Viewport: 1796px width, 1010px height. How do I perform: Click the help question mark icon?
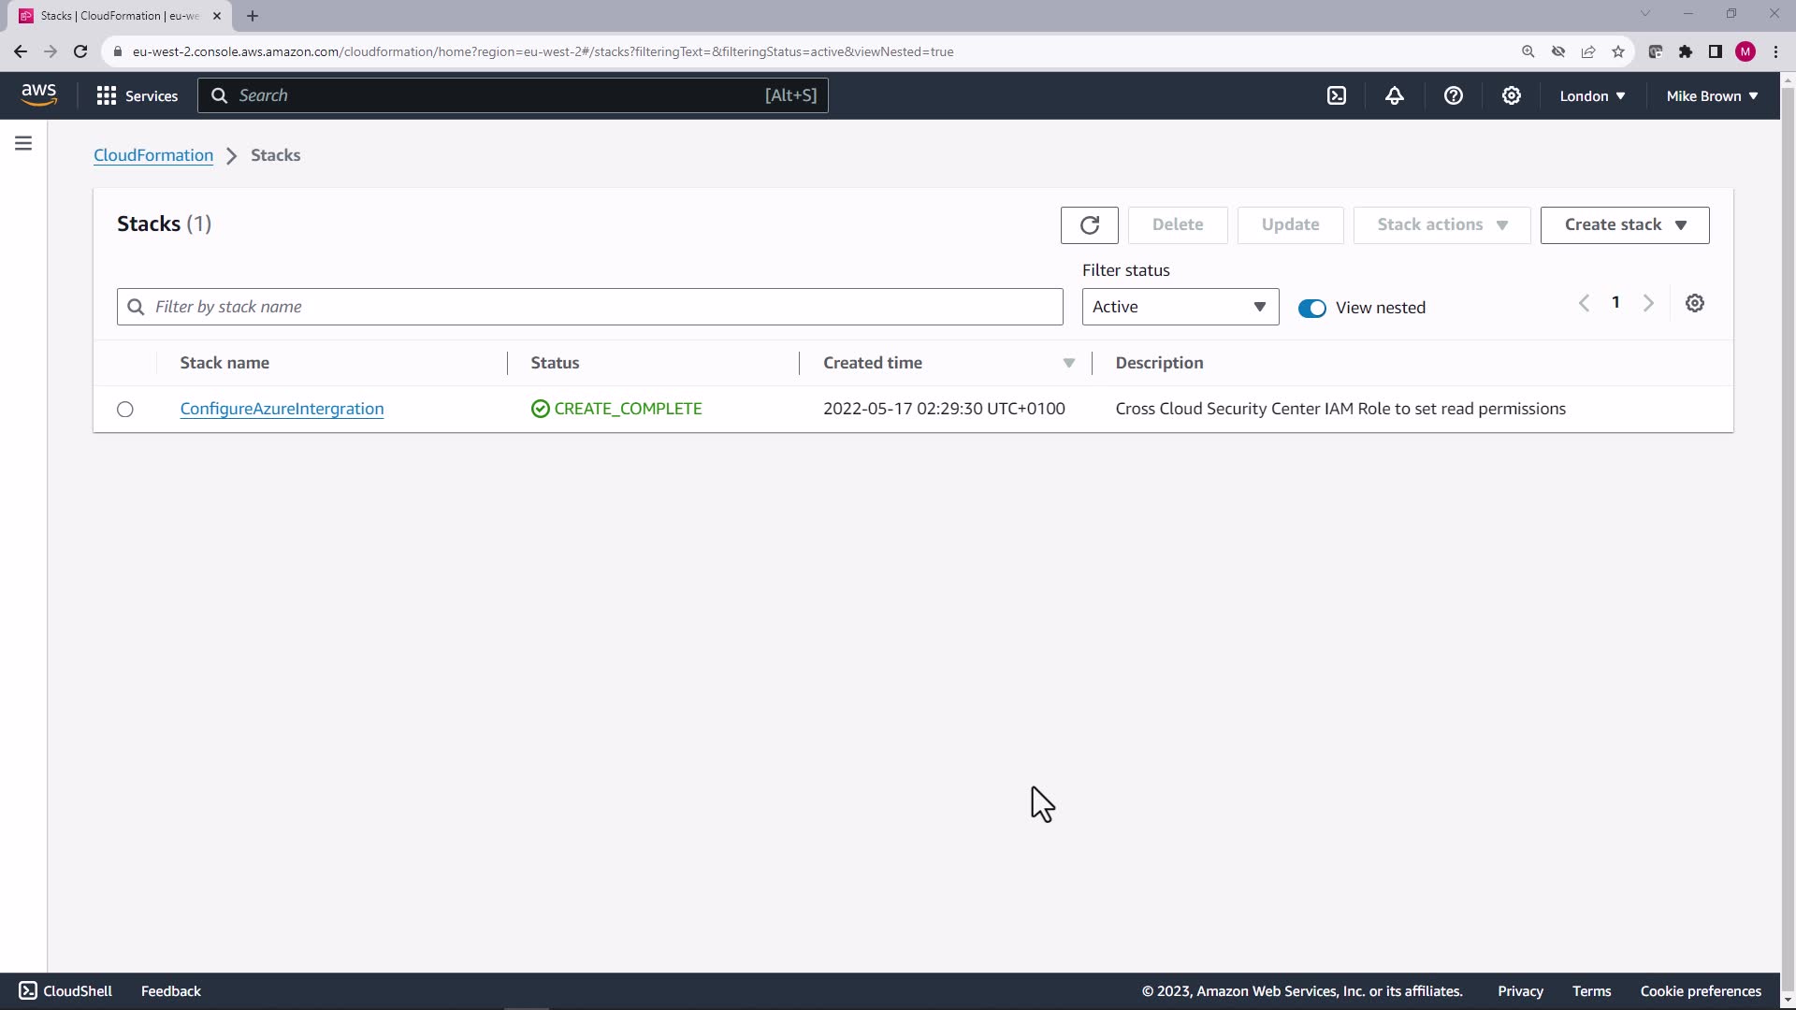tap(1453, 95)
